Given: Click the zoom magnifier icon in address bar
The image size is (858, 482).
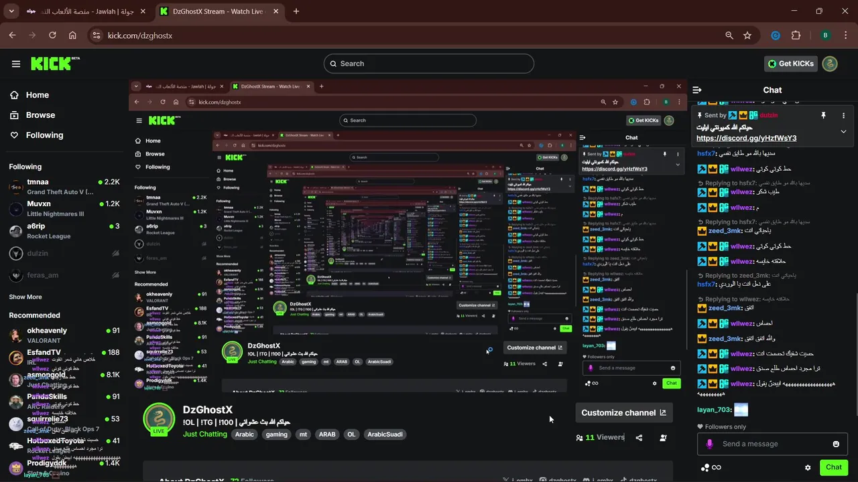Looking at the screenshot, I should pos(729,35).
